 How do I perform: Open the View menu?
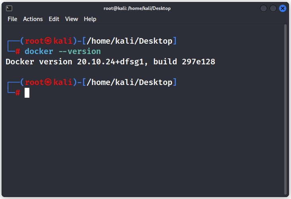[x=71, y=19]
